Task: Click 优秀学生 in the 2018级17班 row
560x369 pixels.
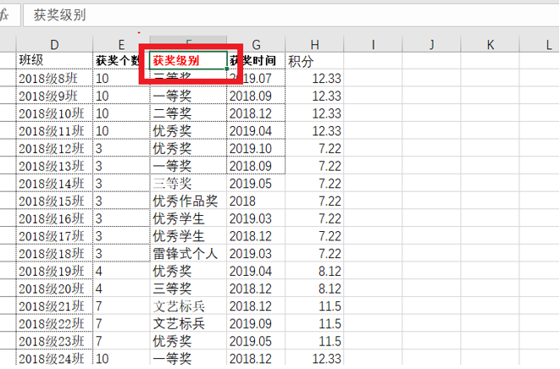Action: pos(188,236)
